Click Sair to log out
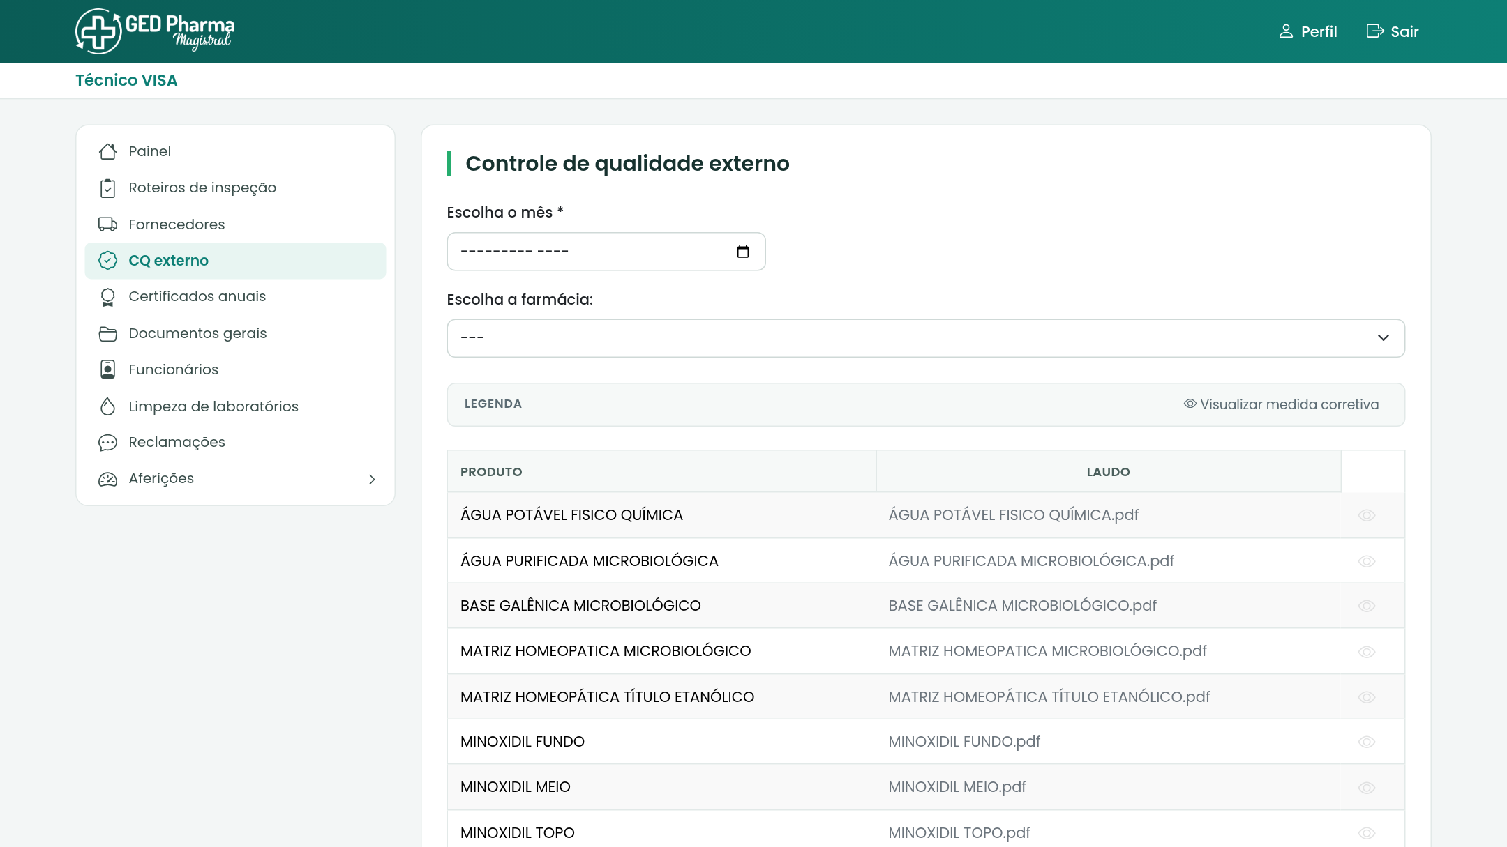Image resolution: width=1507 pixels, height=847 pixels. (x=1393, y=31)
